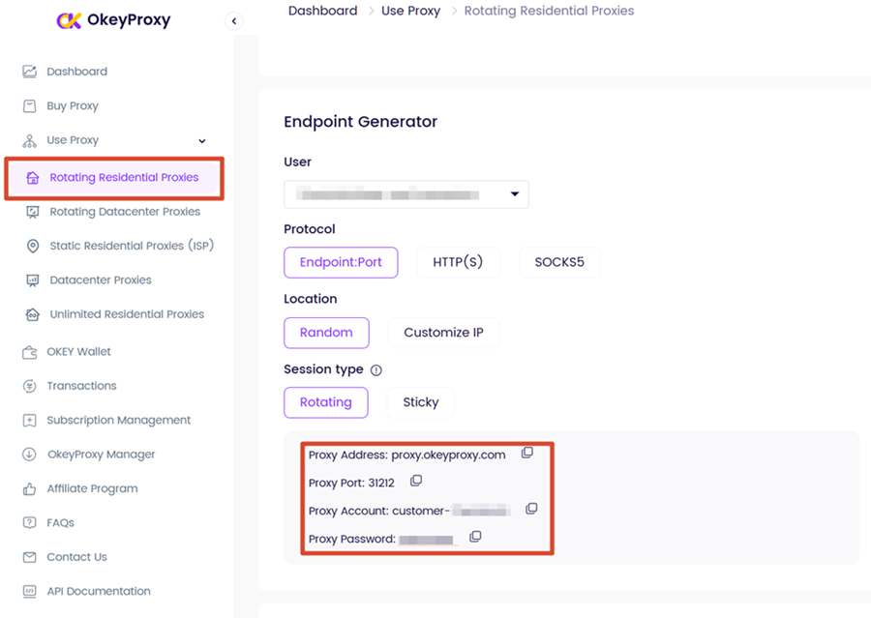Screen dimensions: 871x618
Task: Select SOCKS5 protocol option
Action: pos(559,262)
